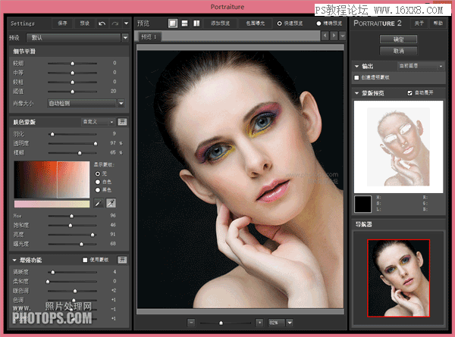The height and width of the screenshot is (337, 455).
Task: Open the 肤色蒙版 mode dropdown
Action: click(x=98, y=122)
